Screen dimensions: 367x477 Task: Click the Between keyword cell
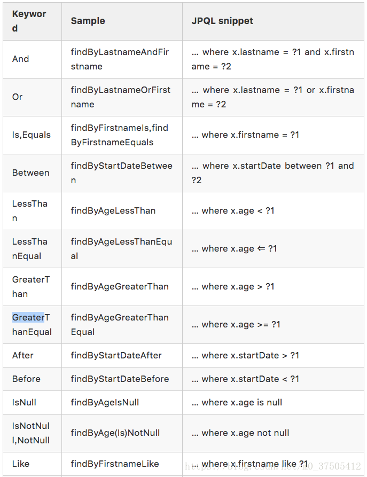point(32,173)
